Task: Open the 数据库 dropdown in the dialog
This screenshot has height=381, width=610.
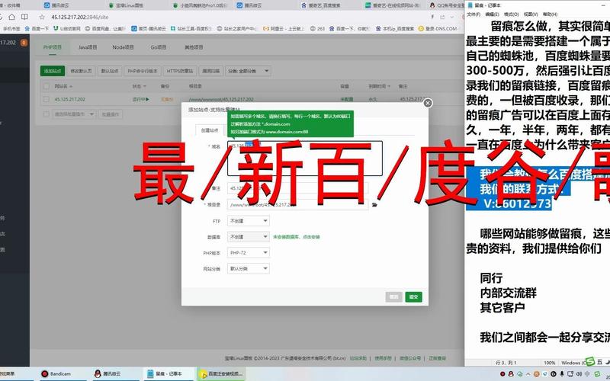Action: (x=249, y=237)
